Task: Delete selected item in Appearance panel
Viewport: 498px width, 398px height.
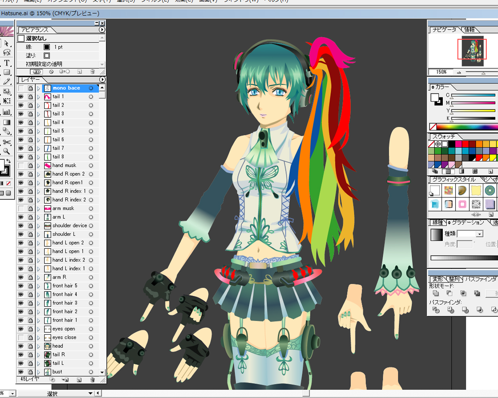Action: pos(92,72)
